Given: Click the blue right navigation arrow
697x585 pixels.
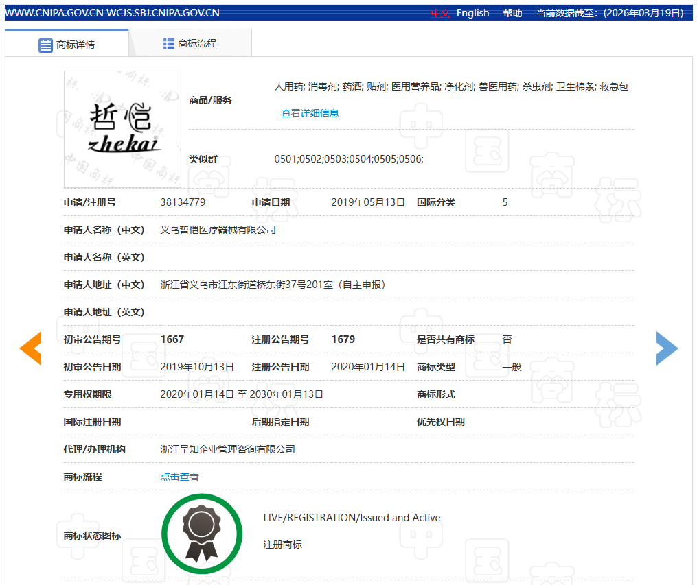Looking at the screenshot, I should coord(667,348).
